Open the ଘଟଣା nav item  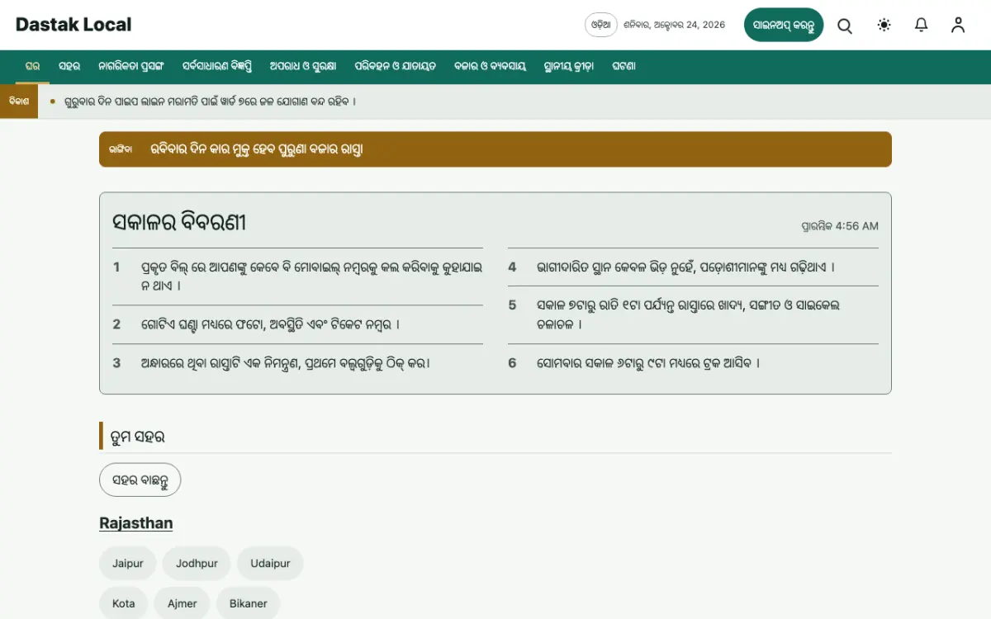tap(624, 66)
